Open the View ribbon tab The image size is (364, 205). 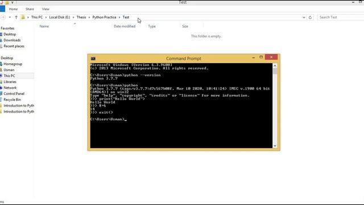[x=45, y=9]
